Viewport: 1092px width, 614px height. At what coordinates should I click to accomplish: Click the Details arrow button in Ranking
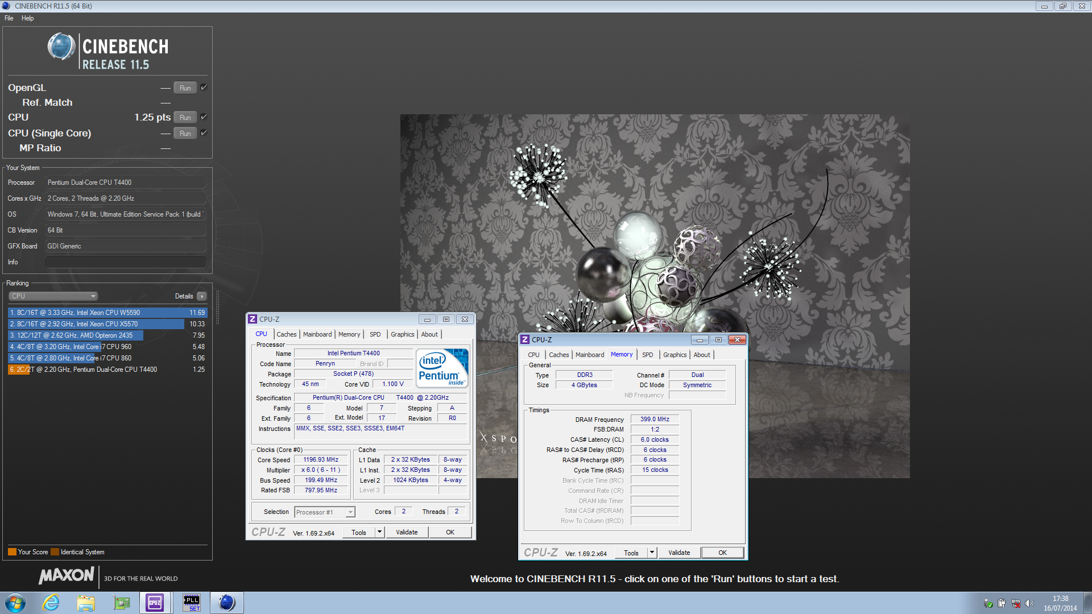click(202, 296)
